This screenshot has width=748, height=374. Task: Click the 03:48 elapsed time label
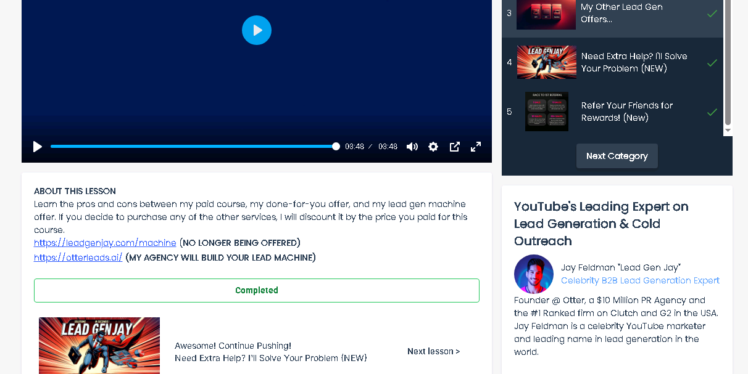click(x=354, y=147)
